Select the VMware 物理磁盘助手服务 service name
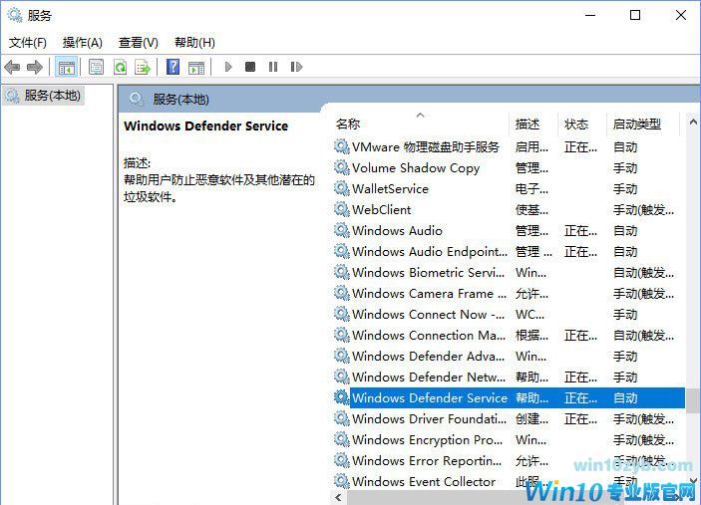701x505 pixels. point(426,146)
